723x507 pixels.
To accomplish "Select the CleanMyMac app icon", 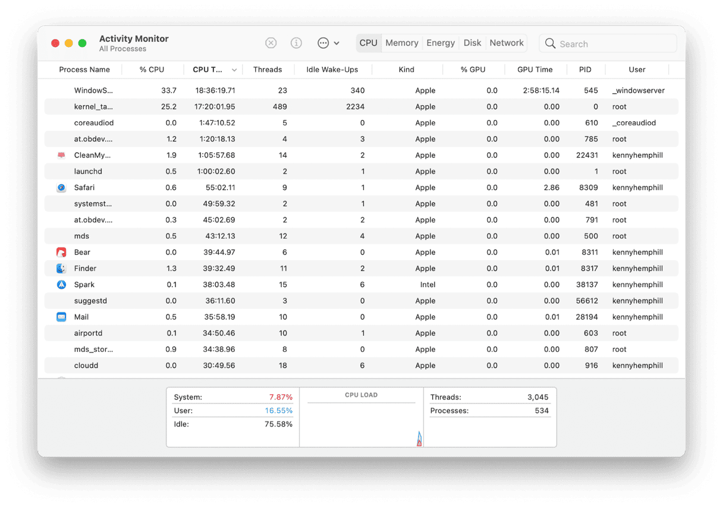I will (x=61, y=155).
